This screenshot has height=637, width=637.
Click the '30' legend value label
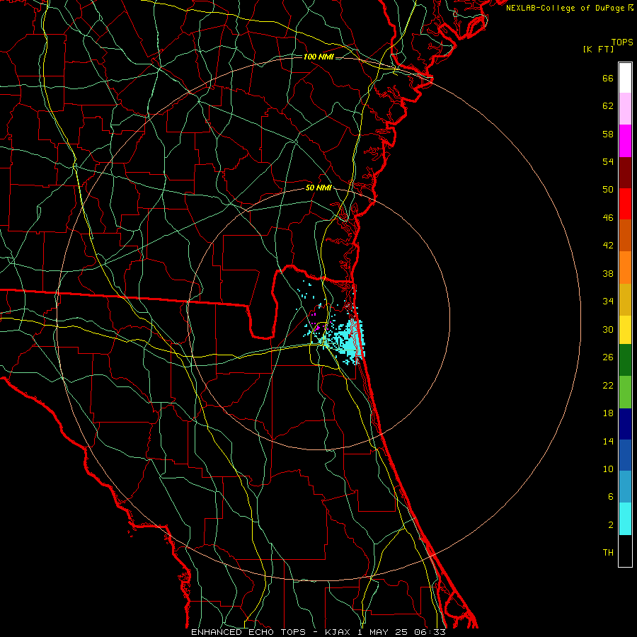[x=608, y=329]
